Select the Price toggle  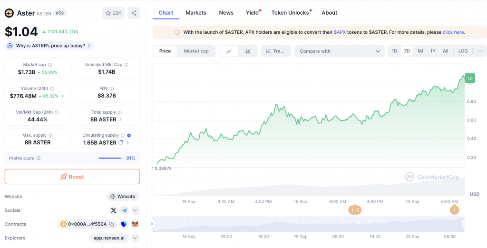pos(165,51)
